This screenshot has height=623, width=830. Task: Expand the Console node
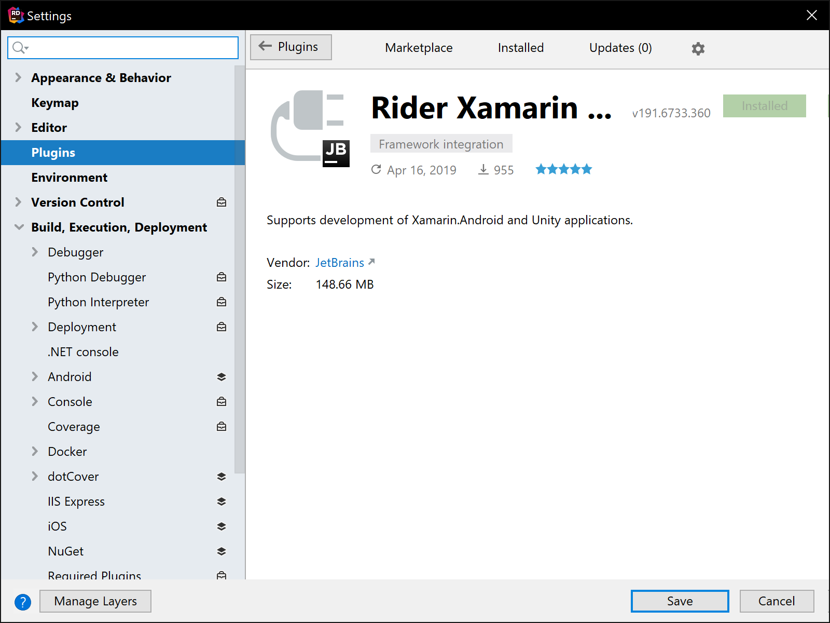35,401
